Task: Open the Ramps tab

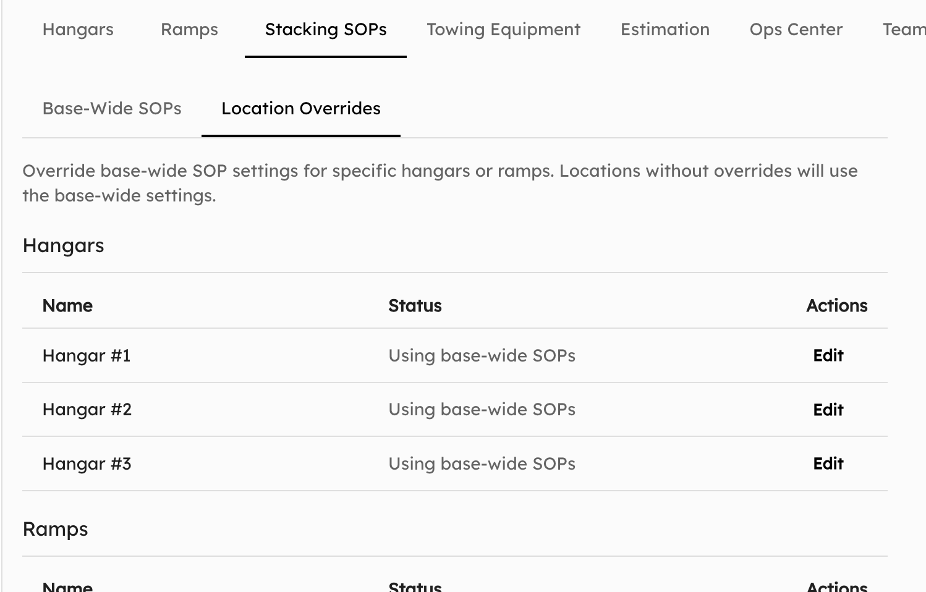Action: [189, 29]
